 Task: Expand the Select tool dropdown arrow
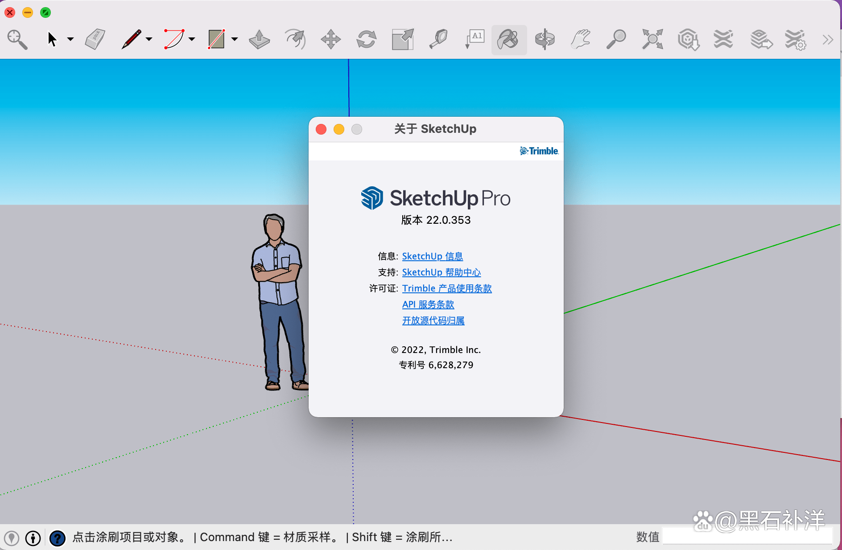click(x=70, y=39)
